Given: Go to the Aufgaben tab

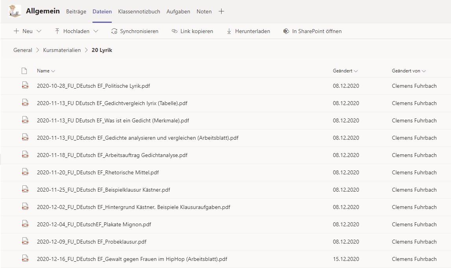Looking at the screenshot, I should (x=178, y=11).
